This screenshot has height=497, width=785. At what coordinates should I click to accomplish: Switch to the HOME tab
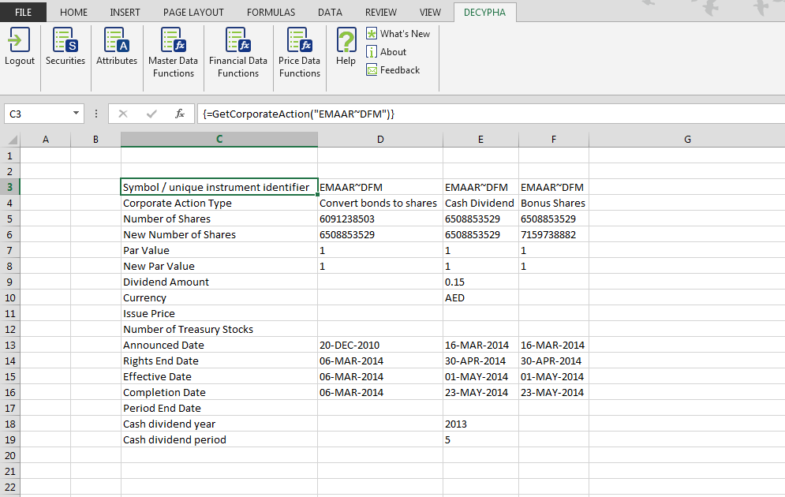pyautogui.click(x=73, y=12)
